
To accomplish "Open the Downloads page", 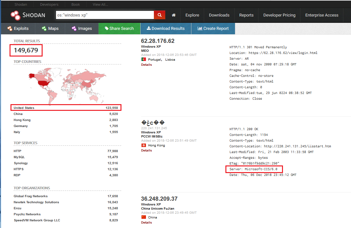I will coord(219,15).
